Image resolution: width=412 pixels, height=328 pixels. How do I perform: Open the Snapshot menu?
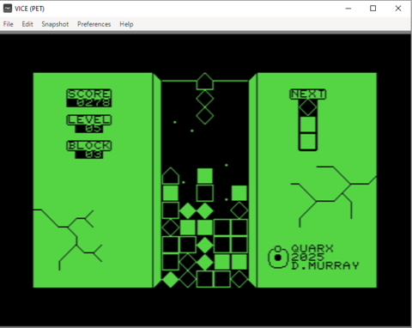[x=55, y=24]
